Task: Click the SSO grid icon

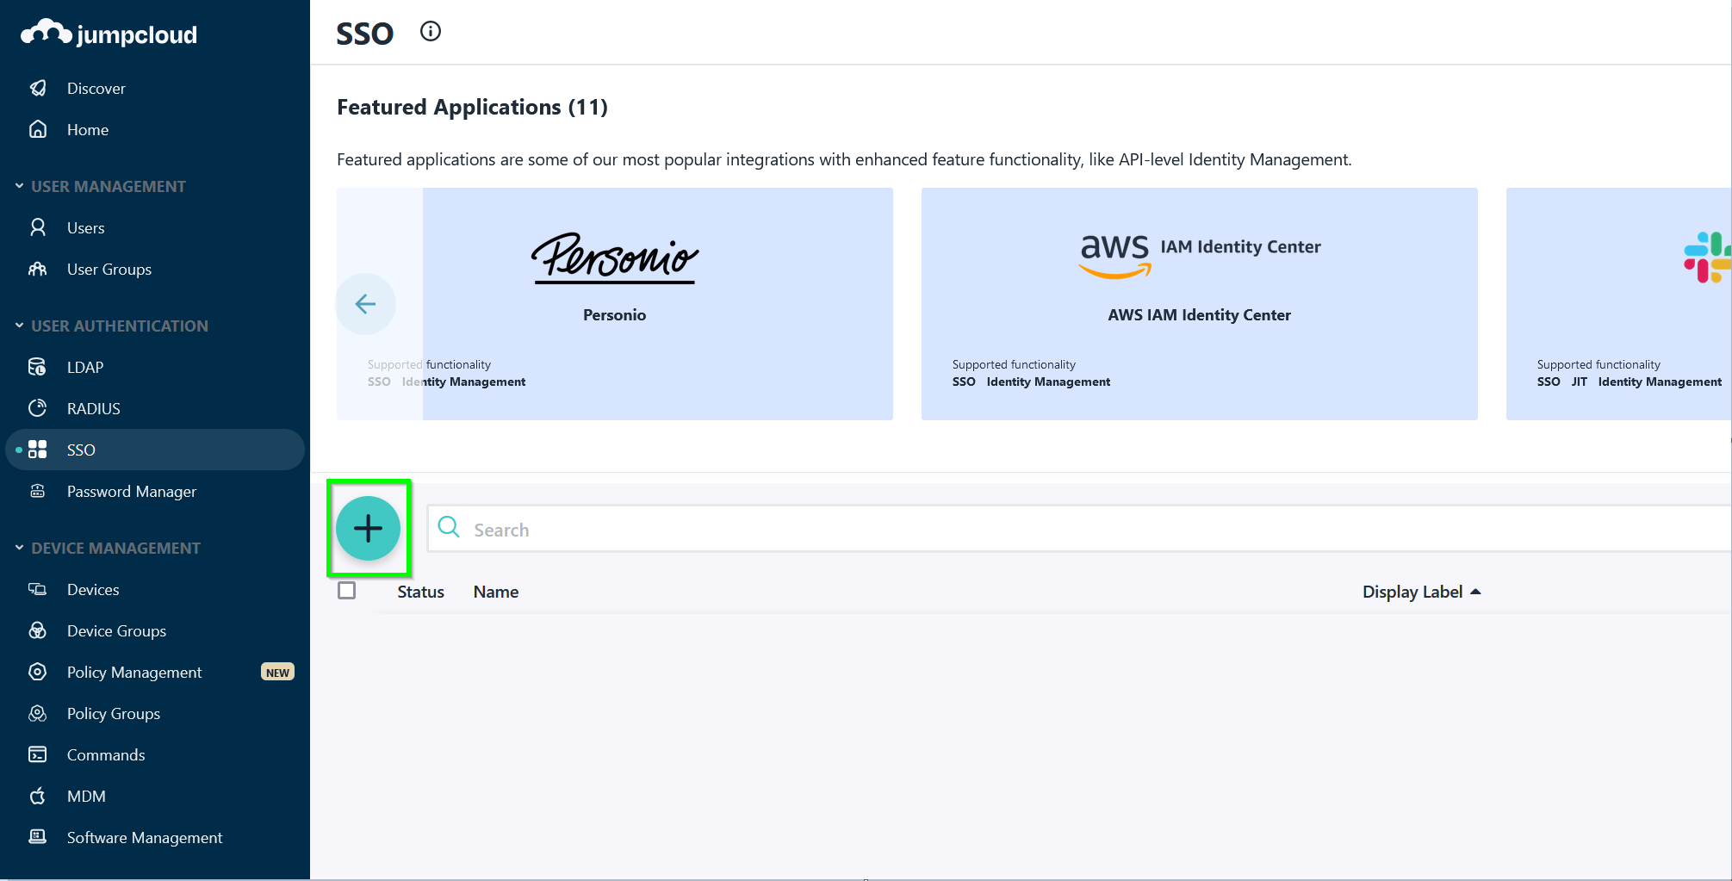Action: 38,450
